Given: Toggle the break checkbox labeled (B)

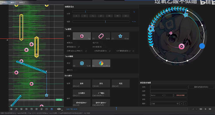Looking at the screenshot, I should (x=75, y=43).
